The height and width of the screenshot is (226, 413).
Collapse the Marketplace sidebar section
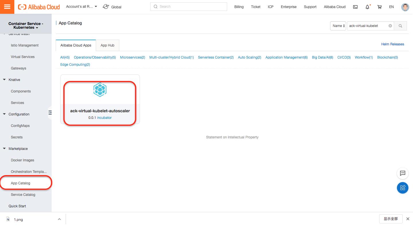(4, 148)
